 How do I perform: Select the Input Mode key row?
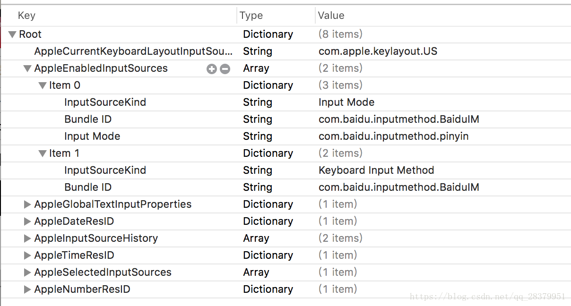92,136
